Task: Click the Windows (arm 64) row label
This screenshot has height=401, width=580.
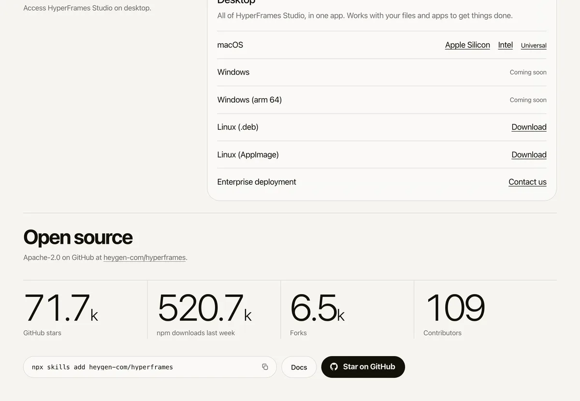Action: click(x=249, y=100)
